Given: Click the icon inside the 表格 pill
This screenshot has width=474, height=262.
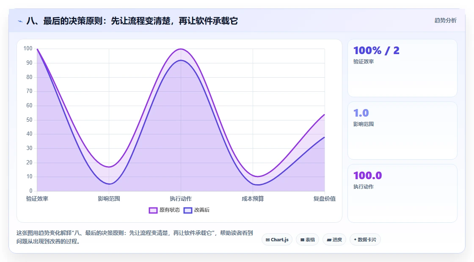Looking at the screenshot, I should [302, 240].
